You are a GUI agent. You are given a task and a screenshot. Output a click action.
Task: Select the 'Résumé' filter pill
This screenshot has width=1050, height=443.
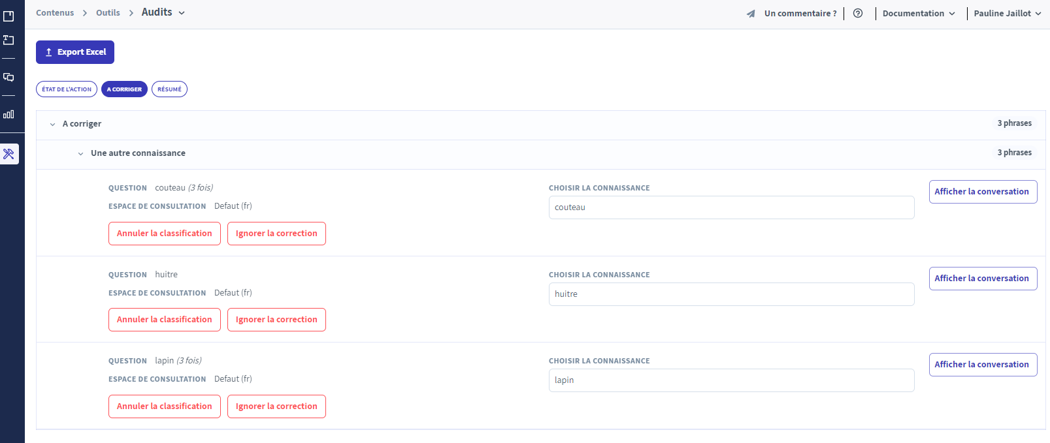169,89
